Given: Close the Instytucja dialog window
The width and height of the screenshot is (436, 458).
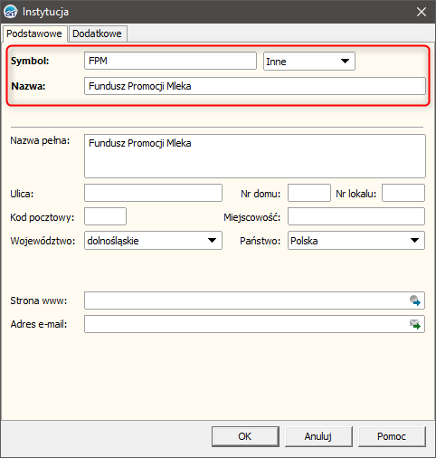Looking at the screenshot, I should (422, 12).
